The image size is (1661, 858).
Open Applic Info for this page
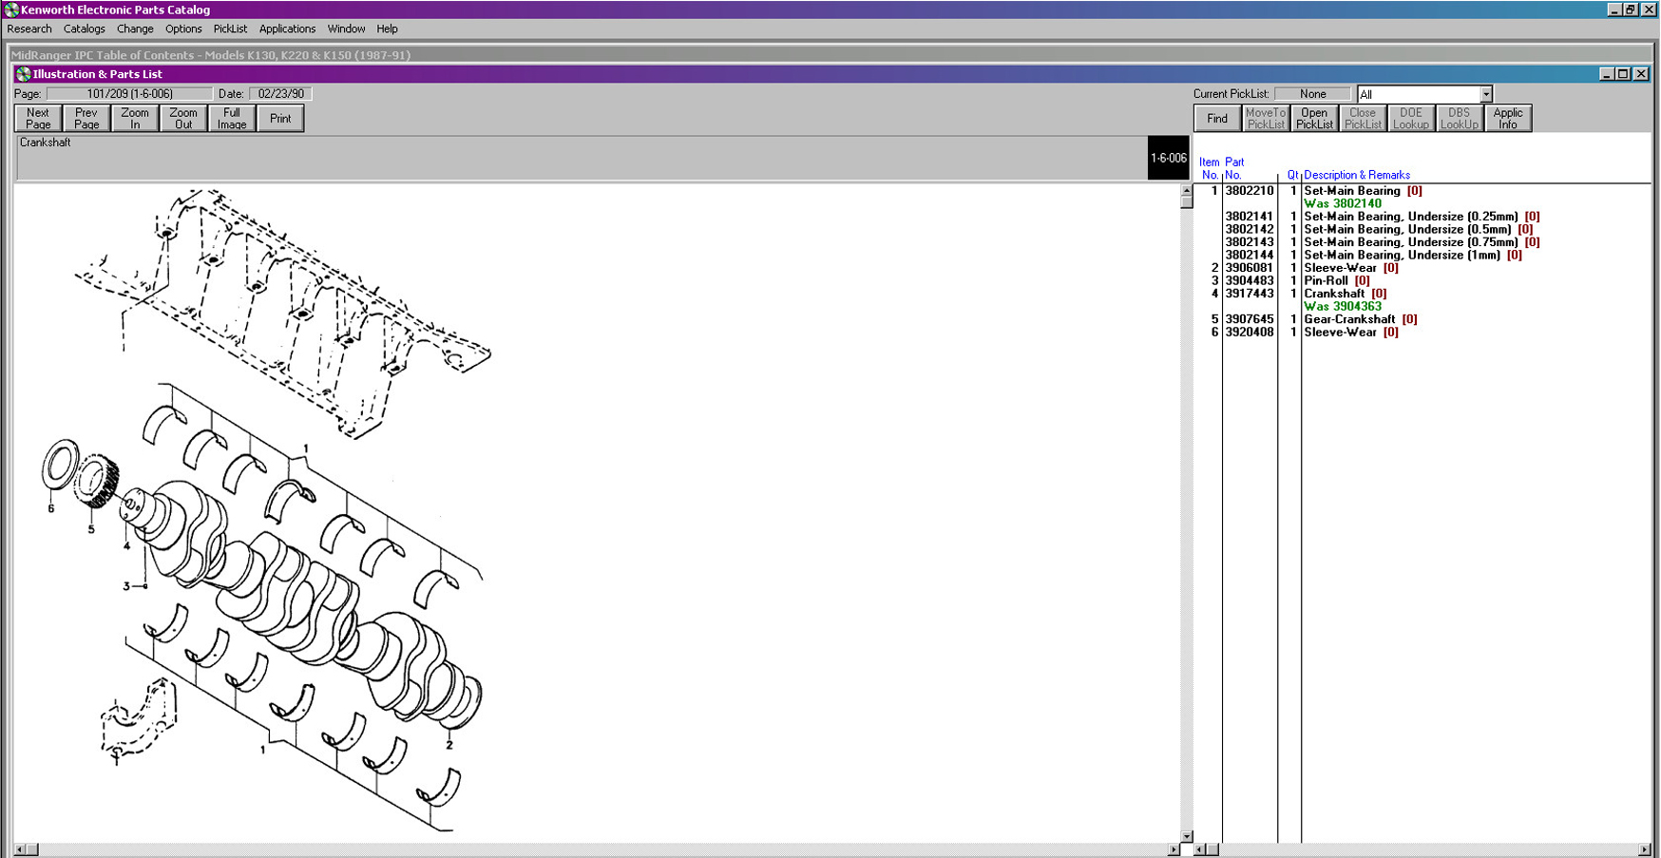click(1507, 119)
